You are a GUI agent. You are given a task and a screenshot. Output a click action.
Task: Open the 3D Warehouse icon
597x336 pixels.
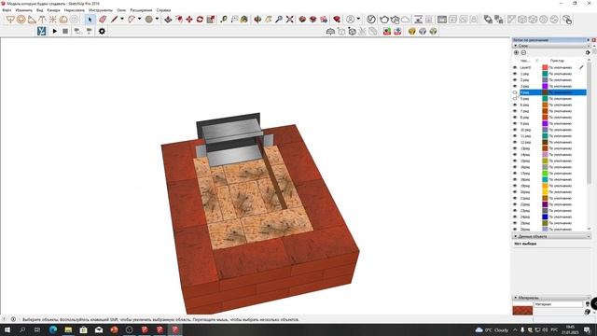pos(302,20)
